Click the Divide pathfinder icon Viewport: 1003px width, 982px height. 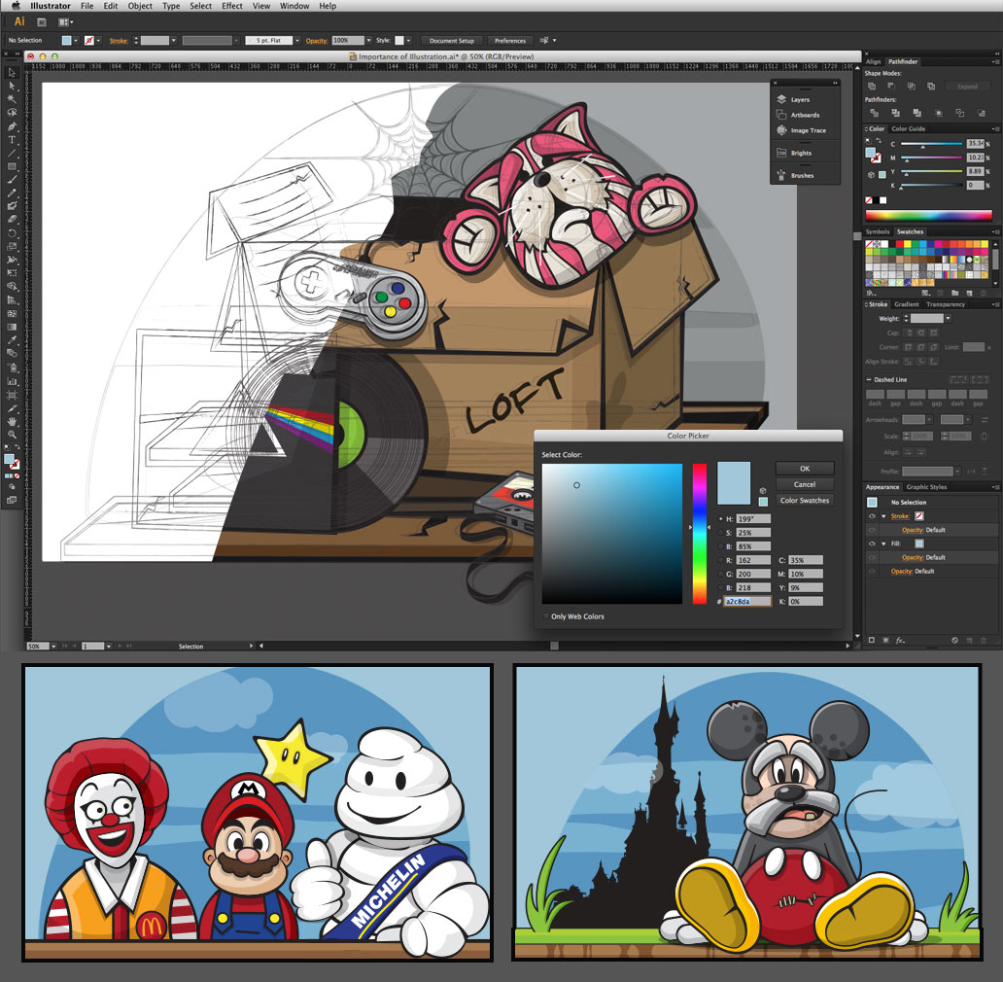(x=874, y=113)
